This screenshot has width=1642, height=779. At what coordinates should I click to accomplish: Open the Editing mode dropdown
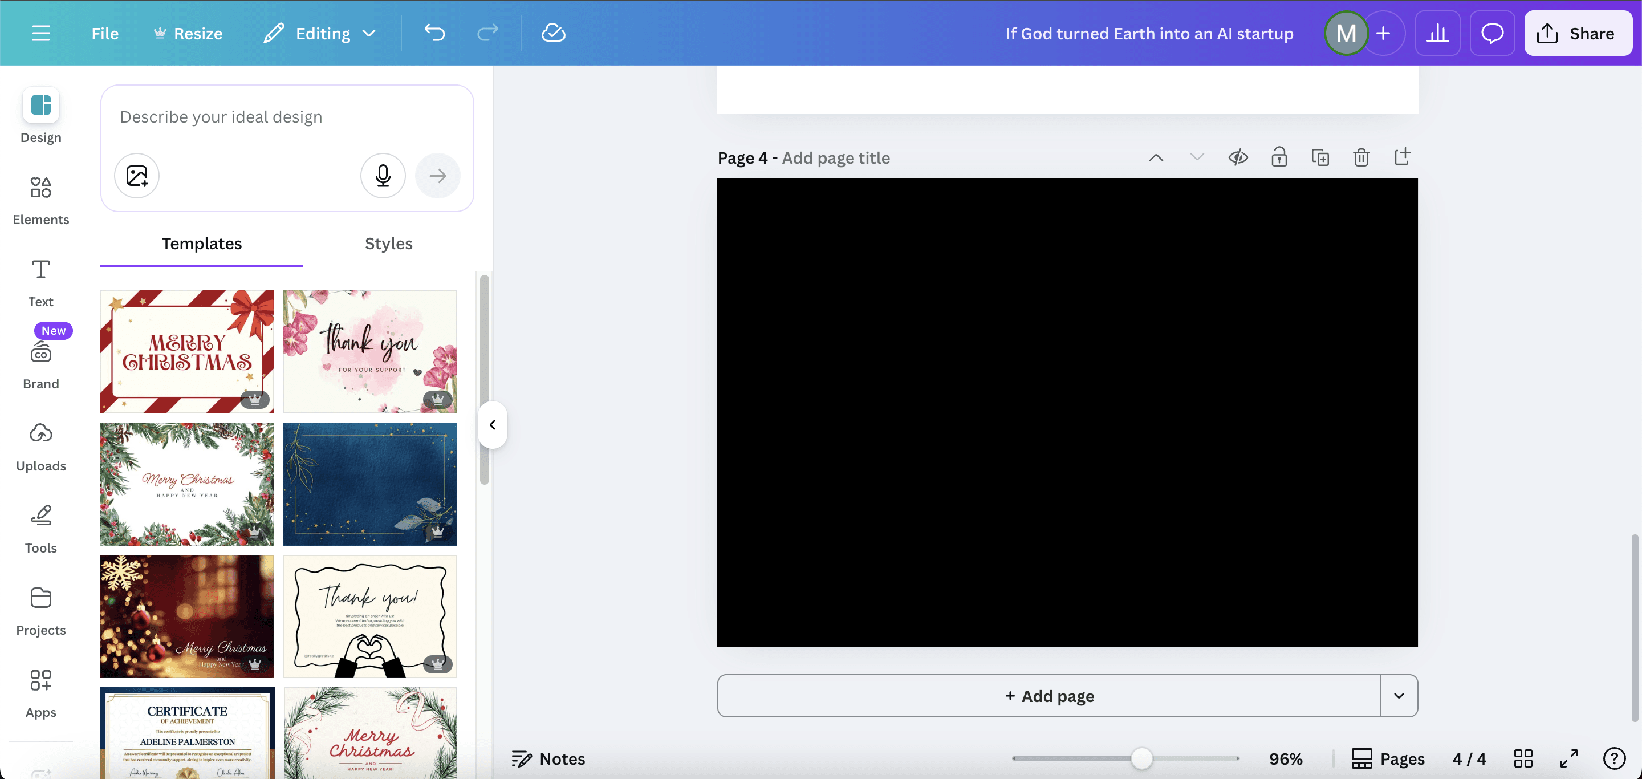click(320, 33)
